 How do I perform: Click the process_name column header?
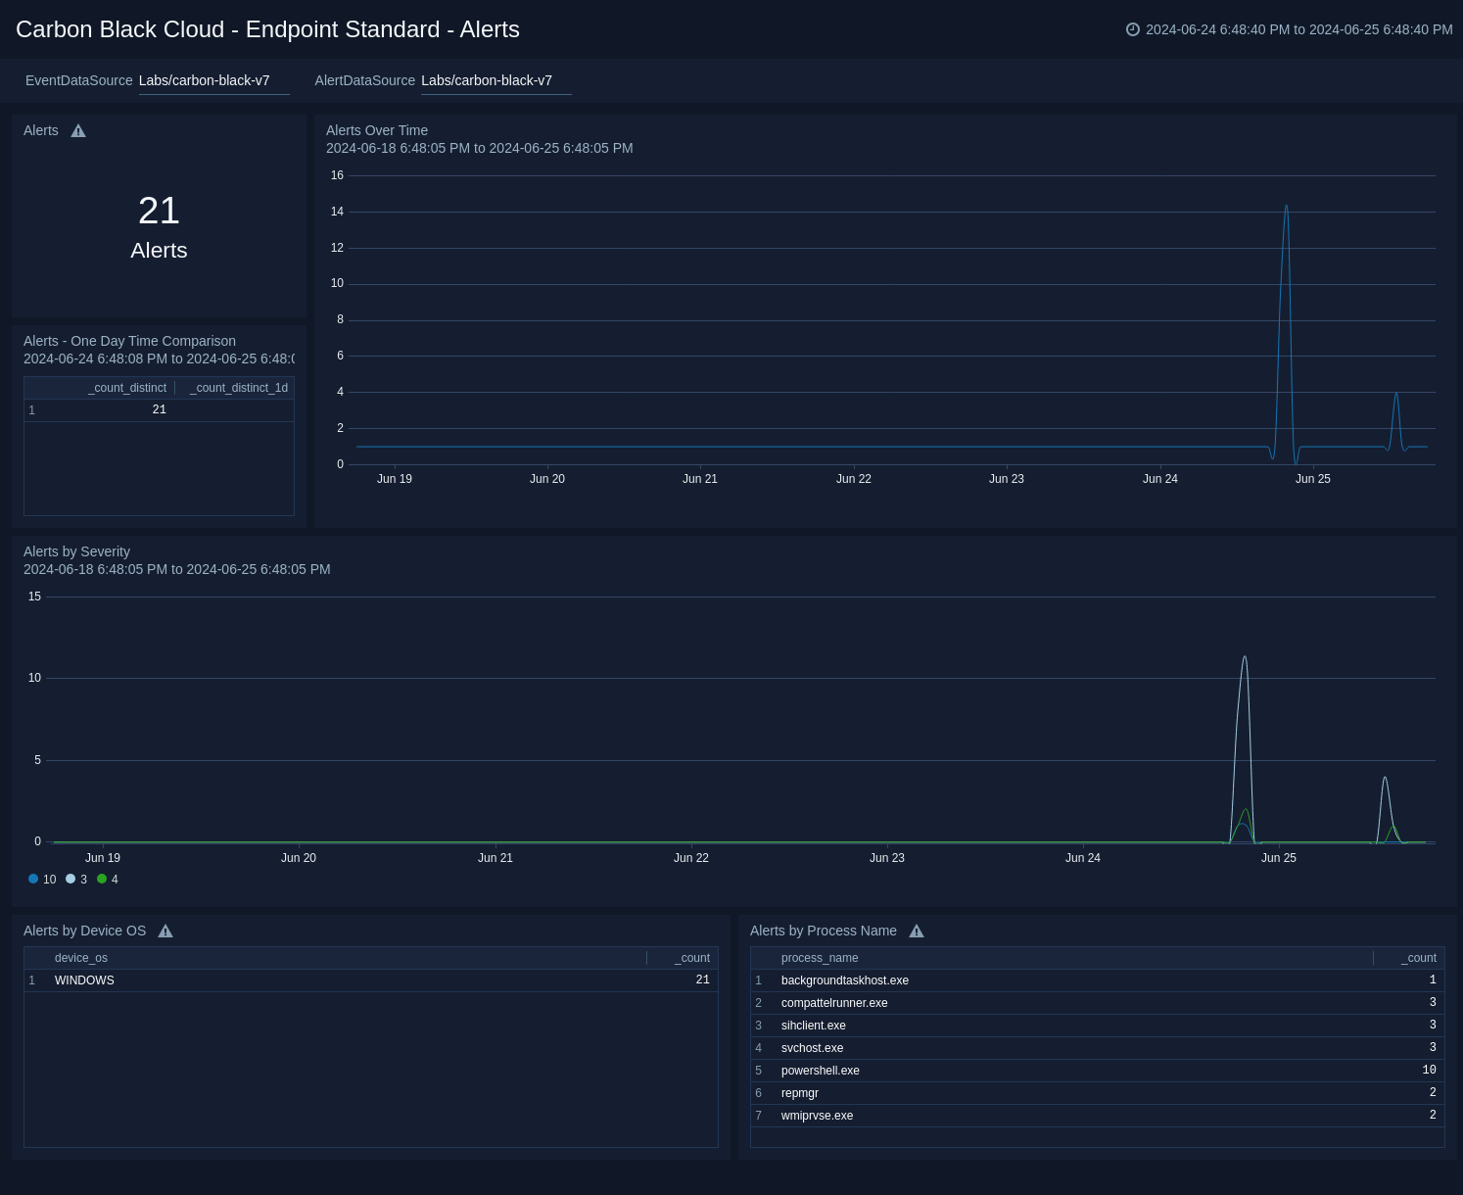(x=820, y=958)
